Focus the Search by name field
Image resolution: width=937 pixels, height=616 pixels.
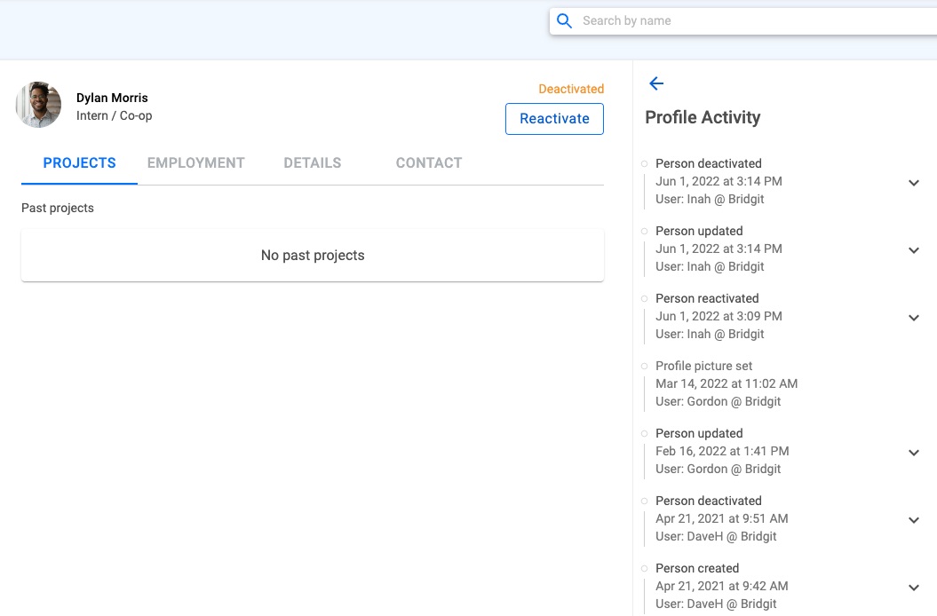(x=743, y=21)
